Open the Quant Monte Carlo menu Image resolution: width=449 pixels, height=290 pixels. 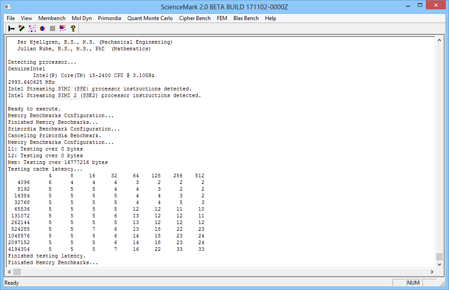(x=150, y=18)
